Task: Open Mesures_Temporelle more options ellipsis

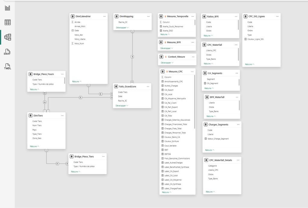Action: (x=192, y=17)
